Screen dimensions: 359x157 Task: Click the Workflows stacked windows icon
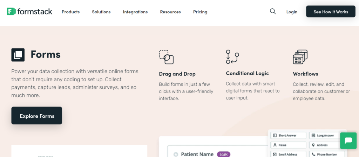click(300, 57)
